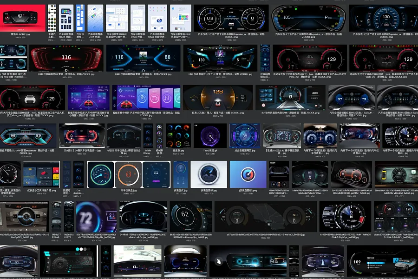The image size is (418, 279).
Task: Select the white car photo thumbnail
Action: coord(137,261)
